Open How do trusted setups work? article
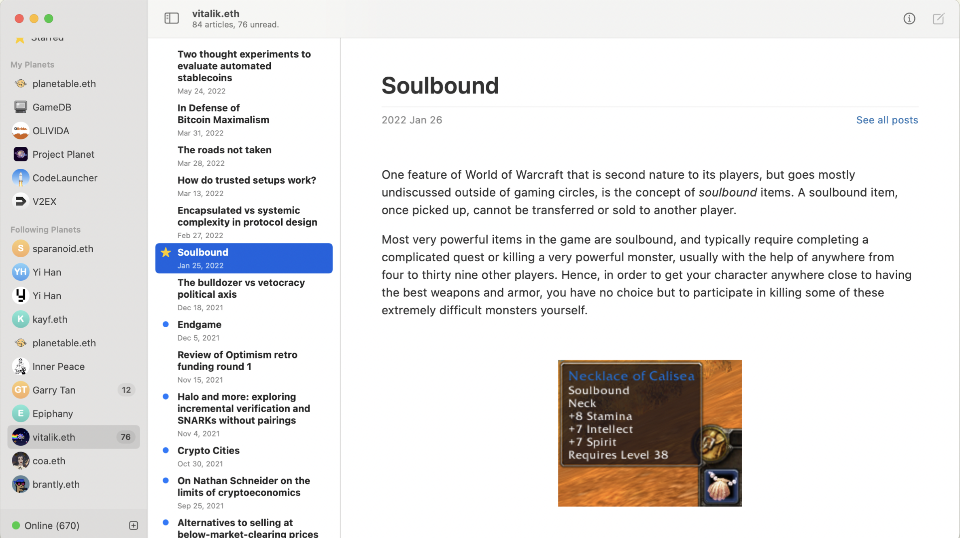Image resolution: width=960 pixels, height=538 pixels. click(x=244, y=186)
